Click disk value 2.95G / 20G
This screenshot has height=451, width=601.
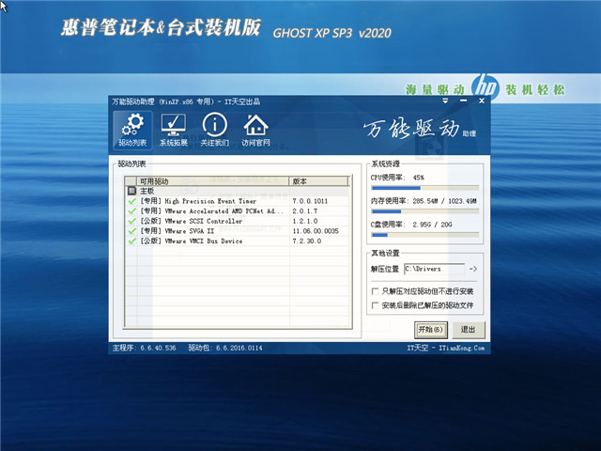pyautogui.click(x=432, y=225)
